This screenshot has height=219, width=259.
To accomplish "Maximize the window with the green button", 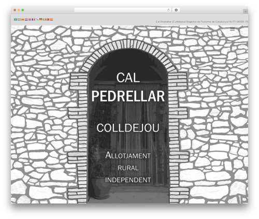I will coord(23,10).
